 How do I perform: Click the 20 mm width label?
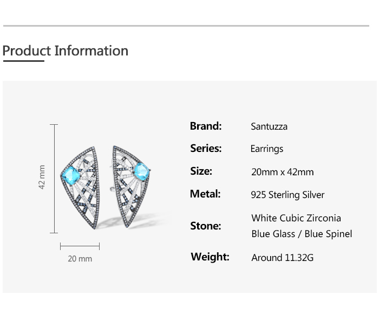point(80,259)
